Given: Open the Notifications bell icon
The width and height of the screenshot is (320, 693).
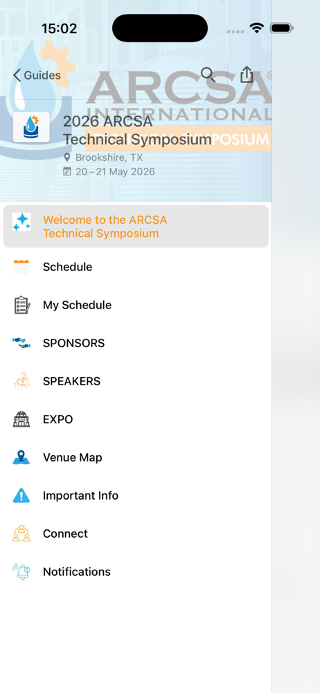Looking at the screenshot, I should tap(21, 572).
